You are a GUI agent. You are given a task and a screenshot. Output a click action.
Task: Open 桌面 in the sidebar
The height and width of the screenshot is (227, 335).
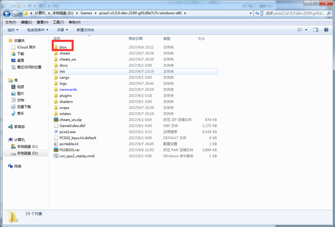coord(18,60)
